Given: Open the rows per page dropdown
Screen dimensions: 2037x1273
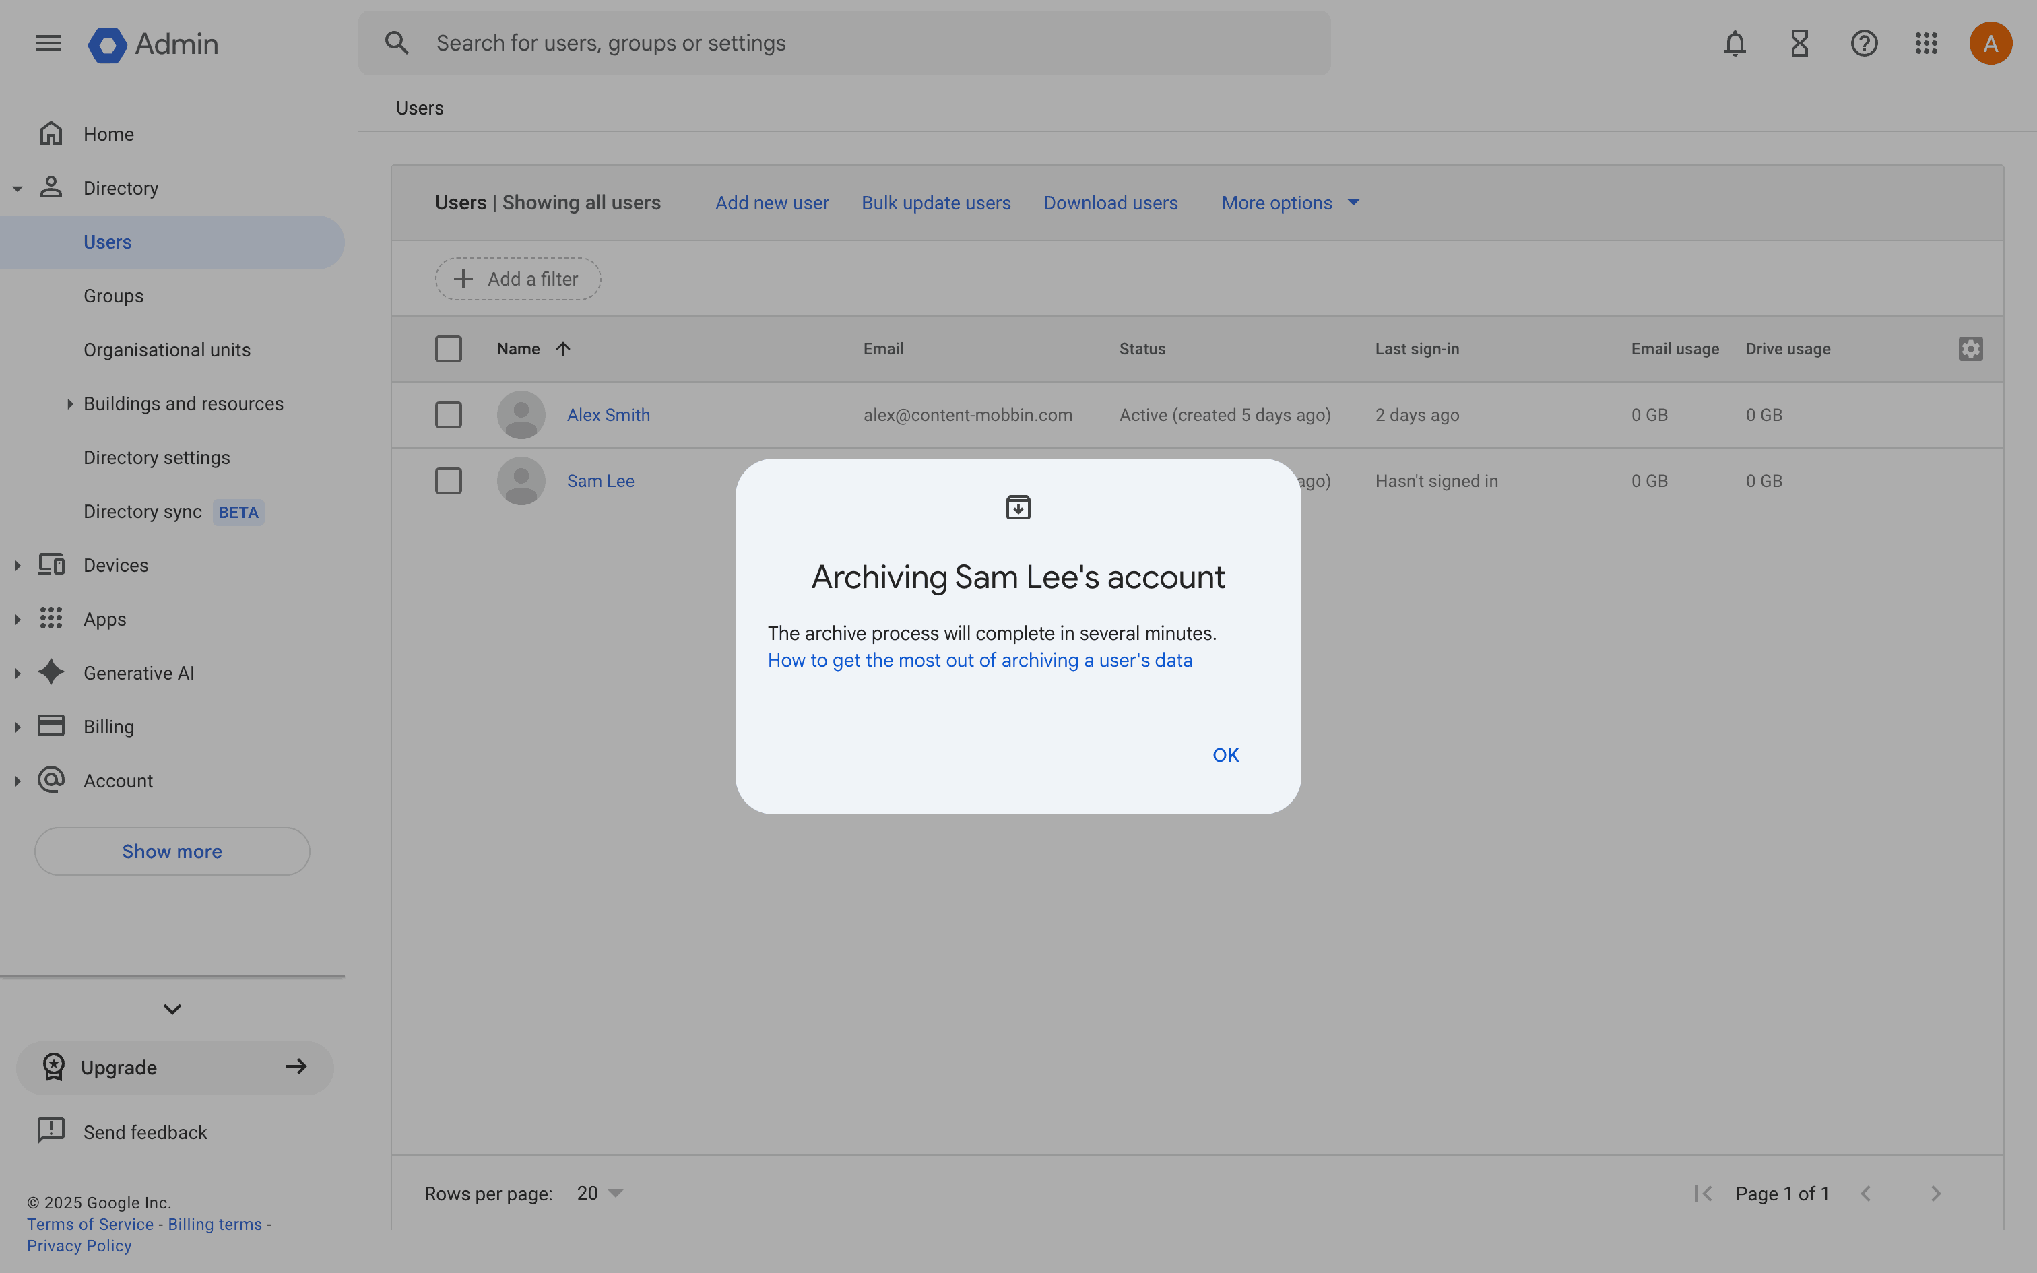Looking at the screenshot, I should coord(600,1193).
